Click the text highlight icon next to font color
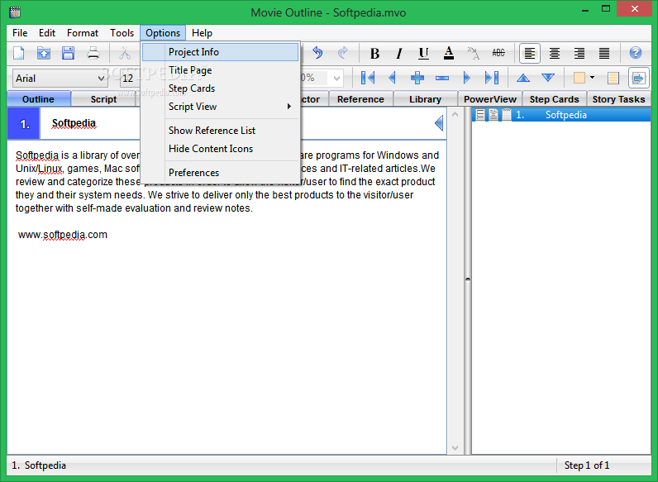The width and height of the screenshot is (658, 482). click(x=474, y=53)
